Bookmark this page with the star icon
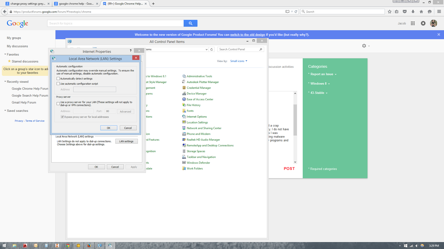Image resolution: width=444 pixels, height=249 pixels. pyautogui.click(x=390, y=12)
